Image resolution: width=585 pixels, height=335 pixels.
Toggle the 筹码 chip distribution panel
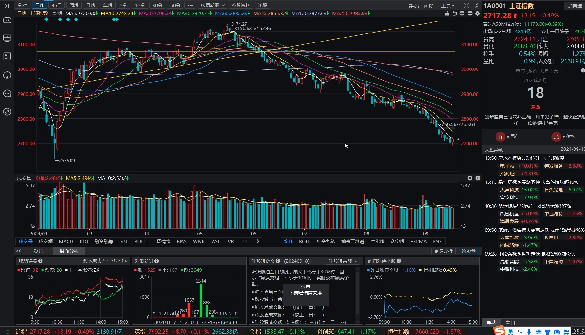point(414,6)
